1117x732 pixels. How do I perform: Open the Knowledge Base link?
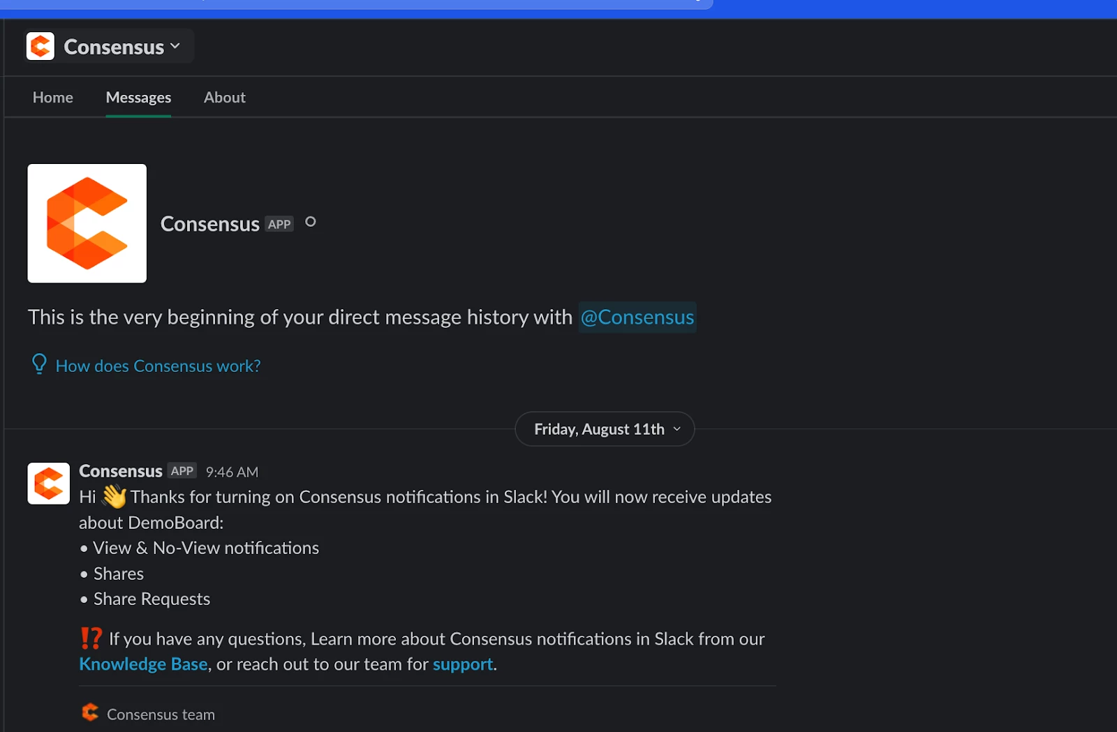(x=144, y=664)
